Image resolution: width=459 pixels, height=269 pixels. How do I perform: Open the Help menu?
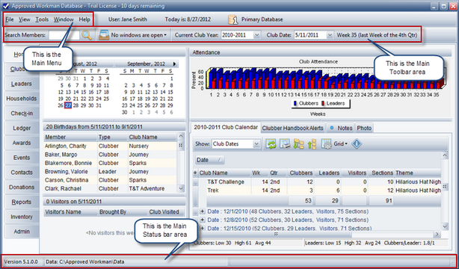pos(84,19)
